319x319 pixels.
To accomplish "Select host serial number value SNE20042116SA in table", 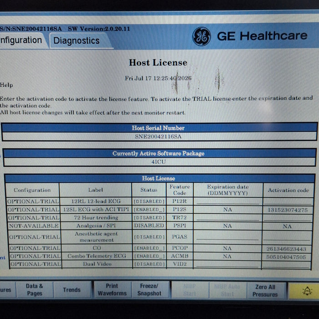I will tap(158, 136).
